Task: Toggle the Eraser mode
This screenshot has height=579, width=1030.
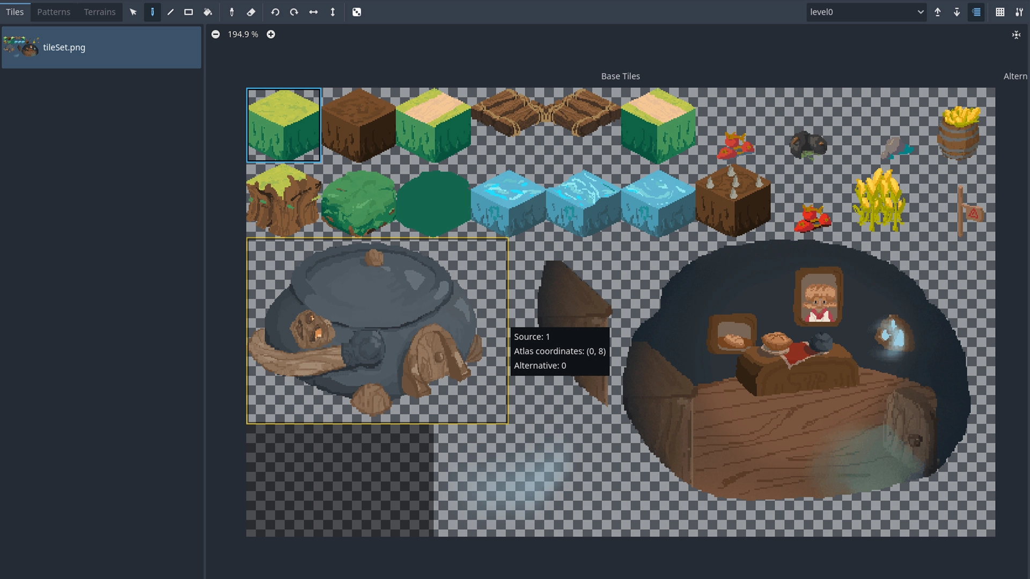Action: point(251,12)
